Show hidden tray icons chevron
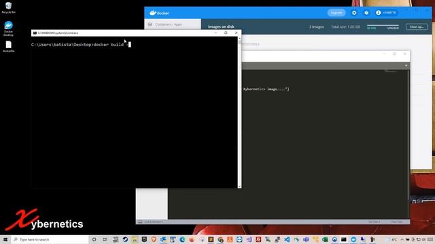Image resolution: width=435 pixels, height=244 pixels. pos(402,239)
